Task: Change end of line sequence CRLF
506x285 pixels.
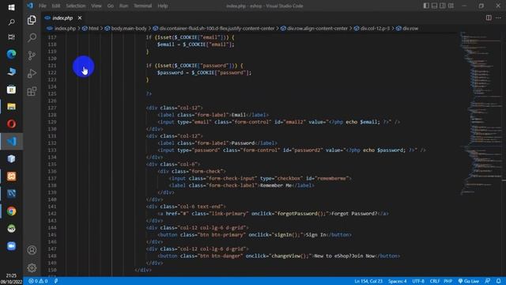Action: [435, 281]
